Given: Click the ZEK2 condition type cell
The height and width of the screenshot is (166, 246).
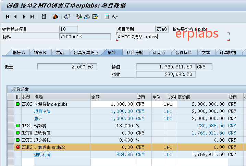Looking at the screenshot, I should pyautogui.click(x=27, y=148).
